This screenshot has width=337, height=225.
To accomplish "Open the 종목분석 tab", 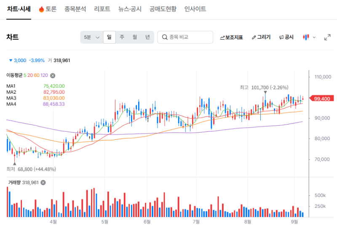I will coord(75,9).
